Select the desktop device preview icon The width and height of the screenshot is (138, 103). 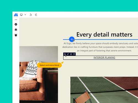(x=21, y=15)
